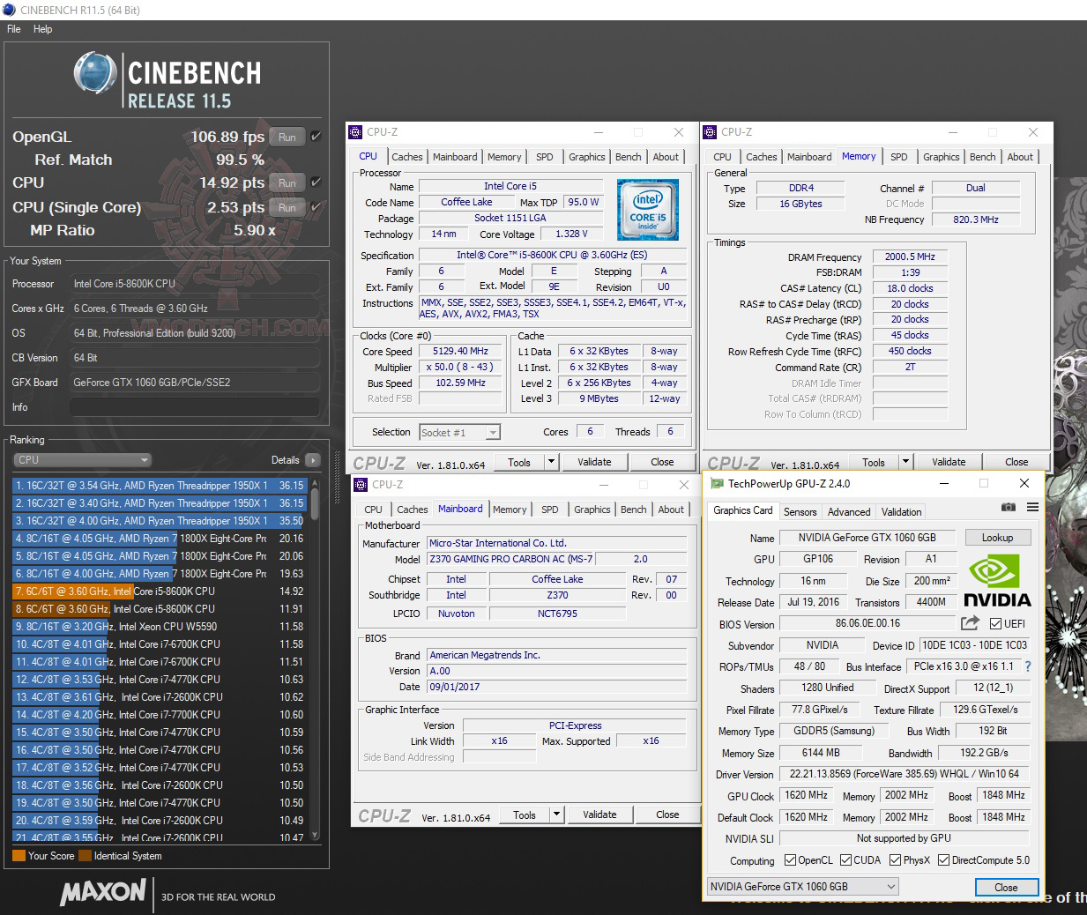Open the File menu in Cinebench

point(14,29)
